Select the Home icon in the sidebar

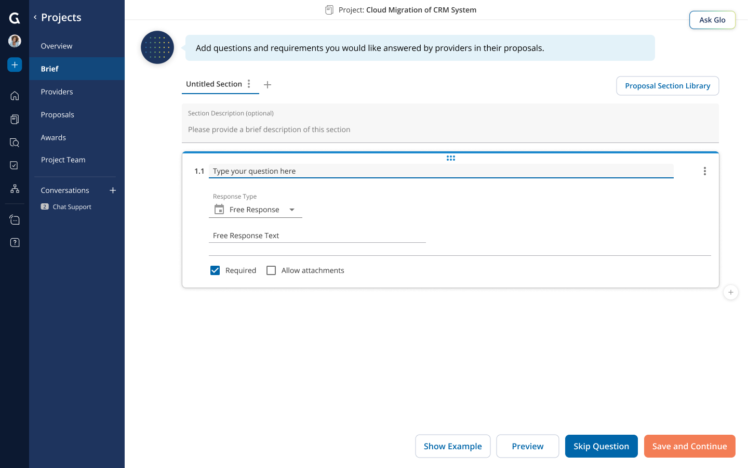click(x=15, y=96)
